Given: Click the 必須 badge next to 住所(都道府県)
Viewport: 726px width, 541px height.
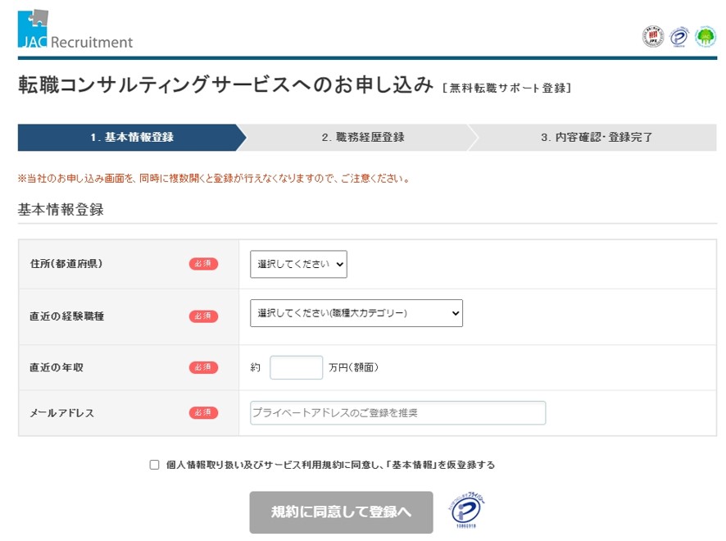Looking at the screenshot, I should 203,264.
